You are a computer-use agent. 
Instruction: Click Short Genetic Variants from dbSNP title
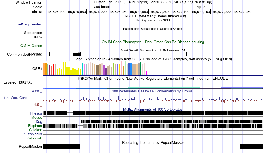point(153,50)
